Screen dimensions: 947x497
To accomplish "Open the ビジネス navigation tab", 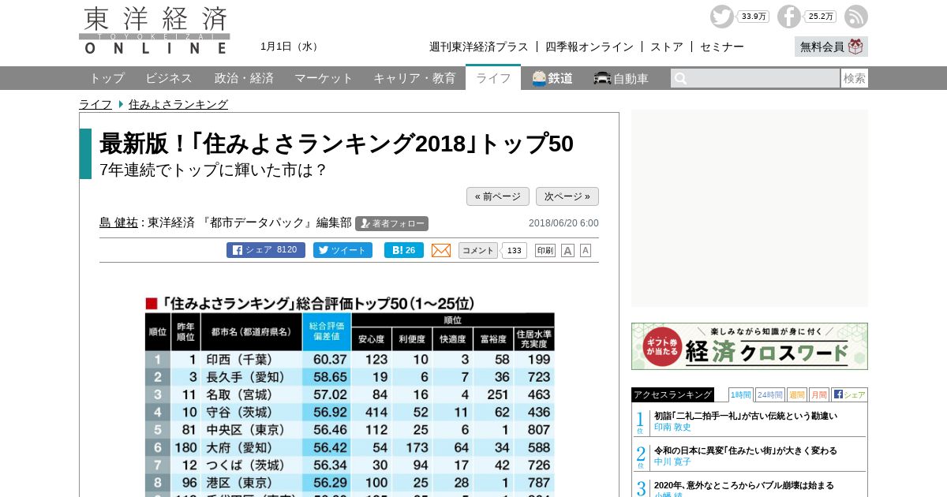I will 169,78.
